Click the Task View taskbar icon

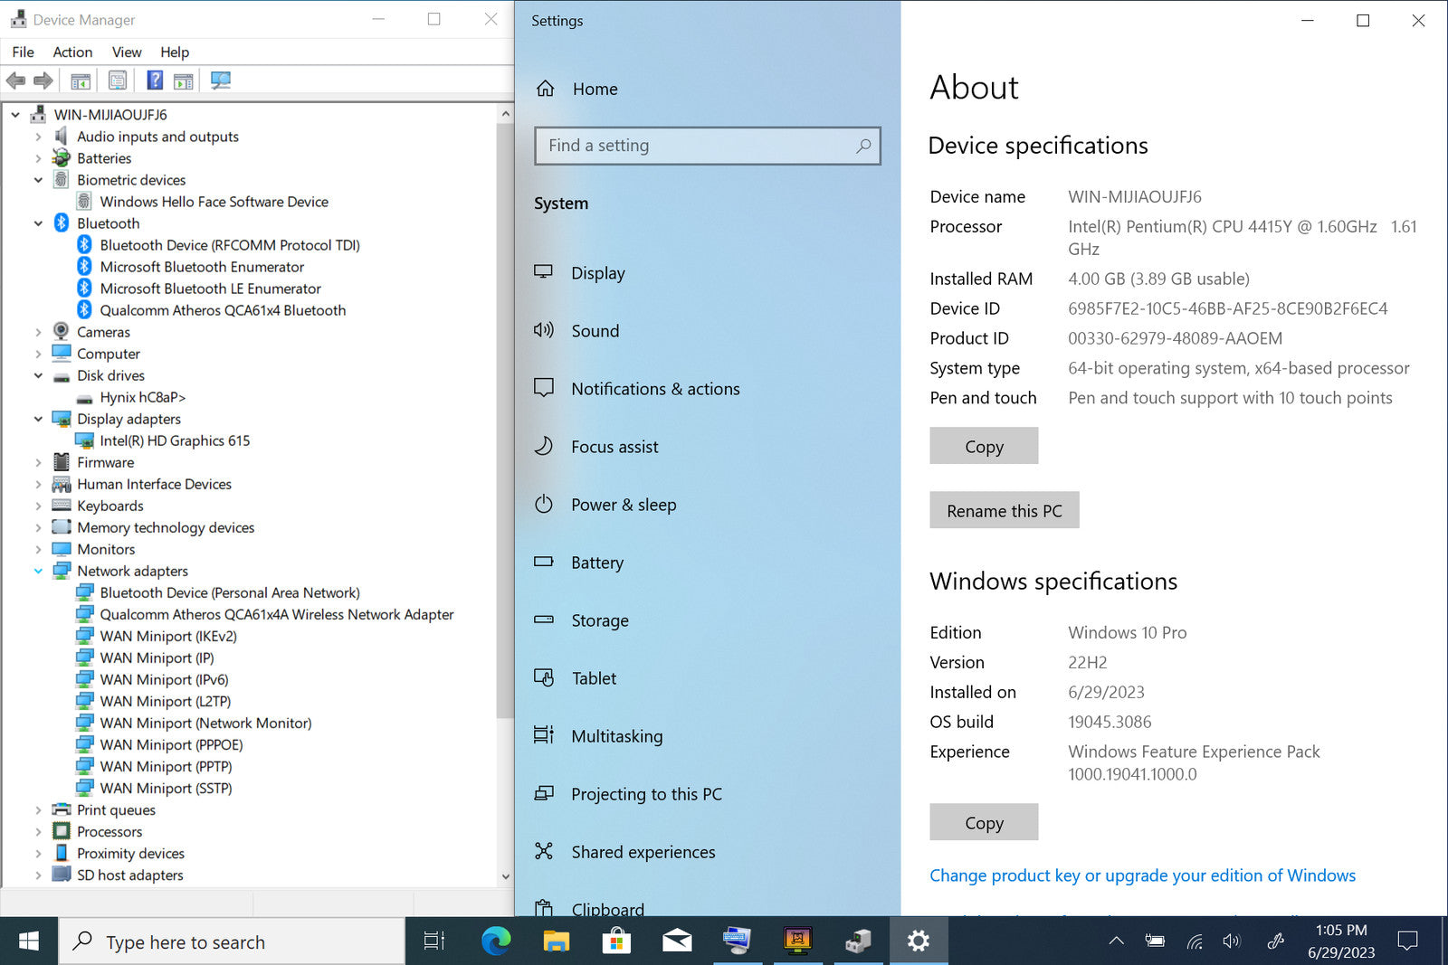click(x=434, y=941)
